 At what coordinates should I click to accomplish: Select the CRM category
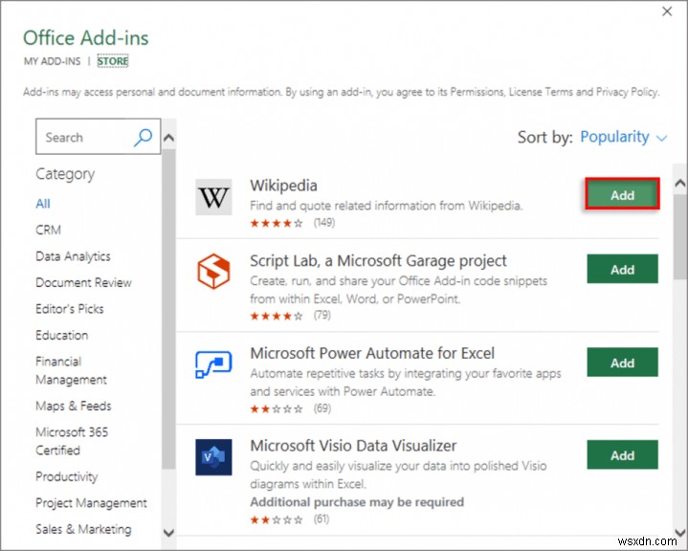click(48, 230)
